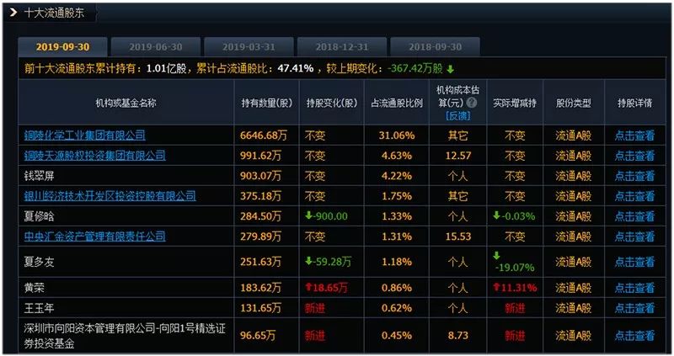Select the 2019-09-30 tab

[62, 47]
